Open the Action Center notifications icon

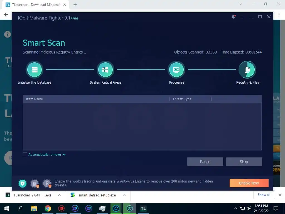coord(276,208)
